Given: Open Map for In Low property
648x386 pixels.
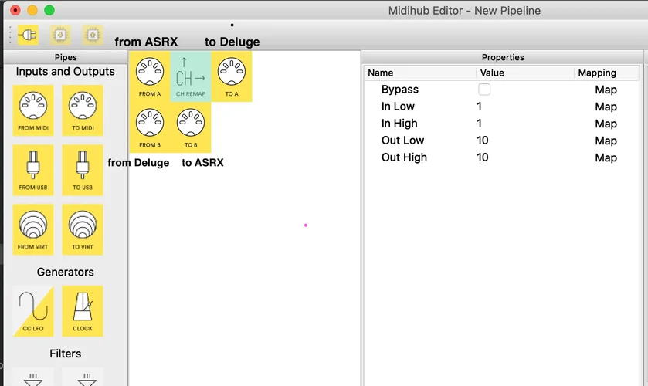Looking at the screenshot, I should [x=606, y=107].
